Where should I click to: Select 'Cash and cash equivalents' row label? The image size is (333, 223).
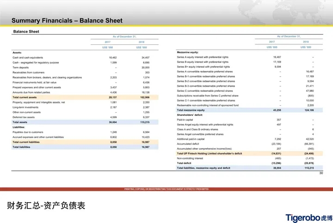point(28,58)
